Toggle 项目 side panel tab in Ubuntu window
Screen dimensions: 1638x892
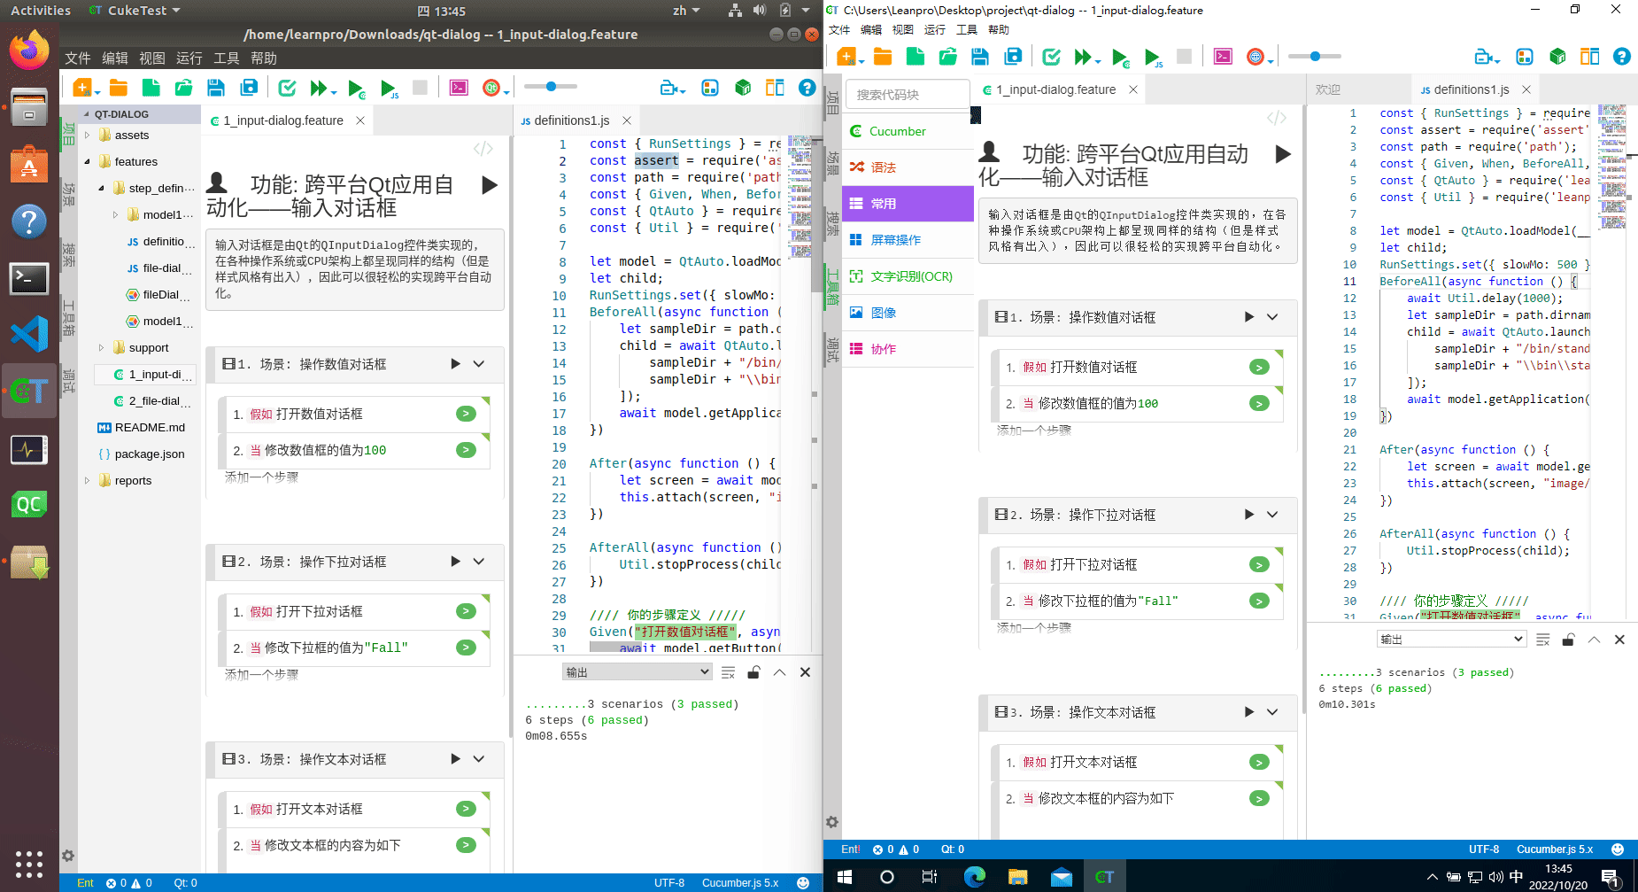69,134
